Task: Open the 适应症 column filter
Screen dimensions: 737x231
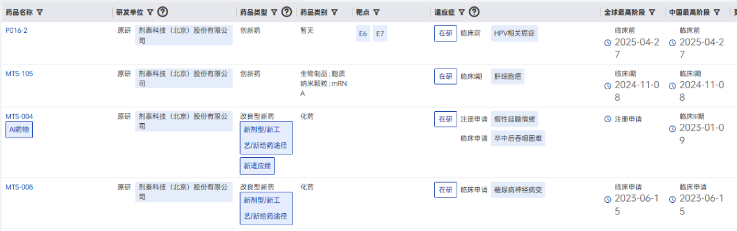Action: [x=461, y=12]
